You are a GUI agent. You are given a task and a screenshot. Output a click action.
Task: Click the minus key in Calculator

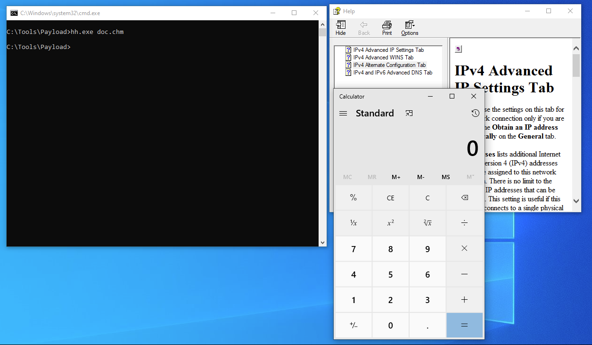point(464,274)
